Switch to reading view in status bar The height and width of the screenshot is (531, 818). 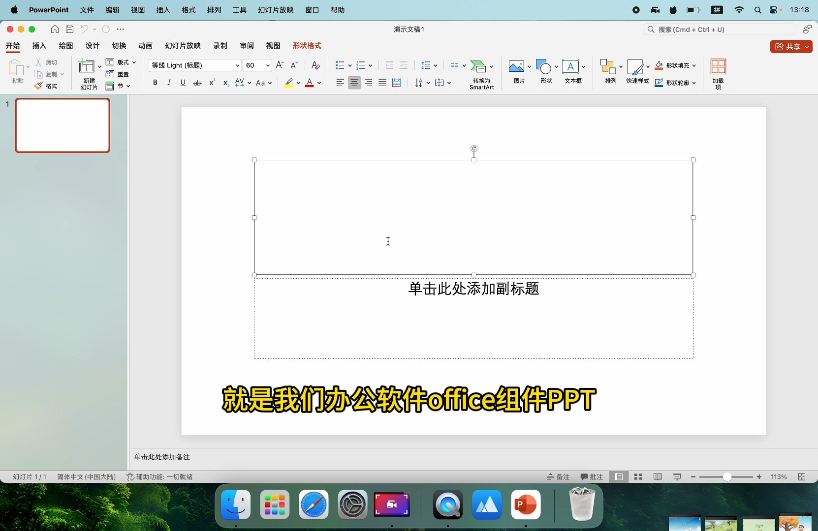658,476
